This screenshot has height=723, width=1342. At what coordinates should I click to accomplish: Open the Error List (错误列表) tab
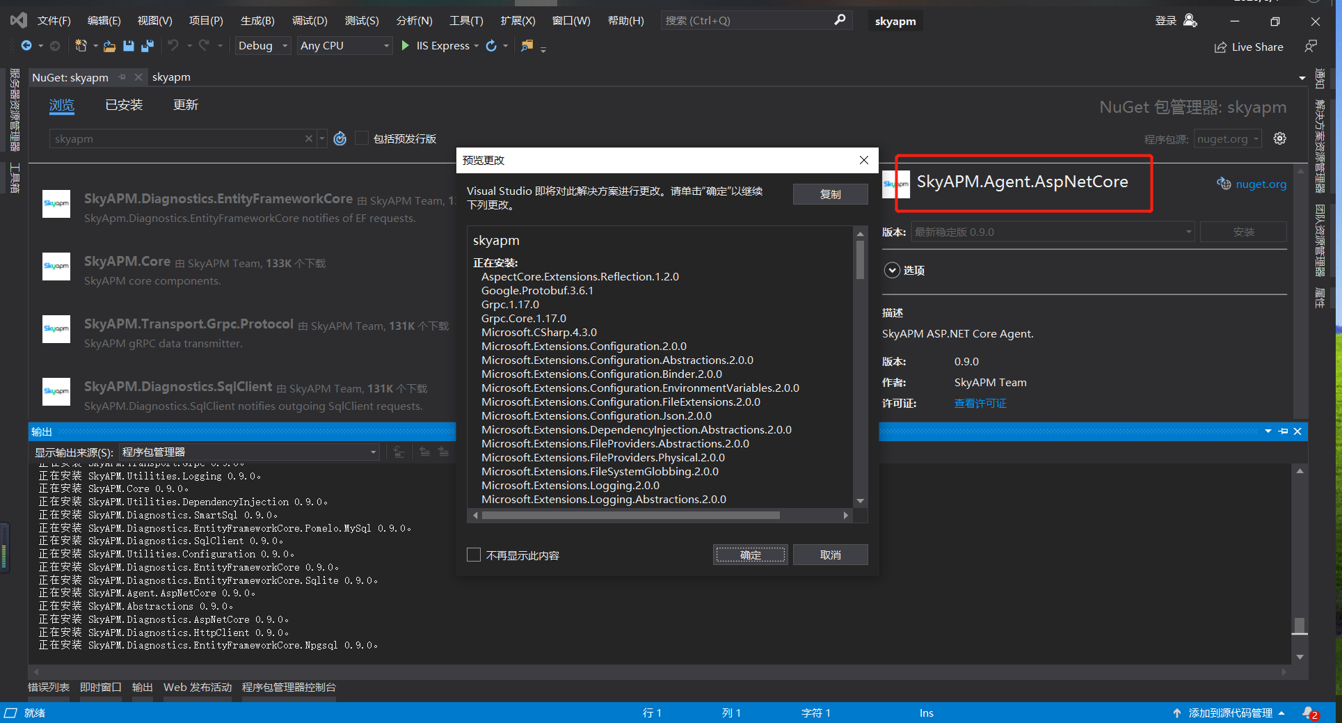[49, 688]
